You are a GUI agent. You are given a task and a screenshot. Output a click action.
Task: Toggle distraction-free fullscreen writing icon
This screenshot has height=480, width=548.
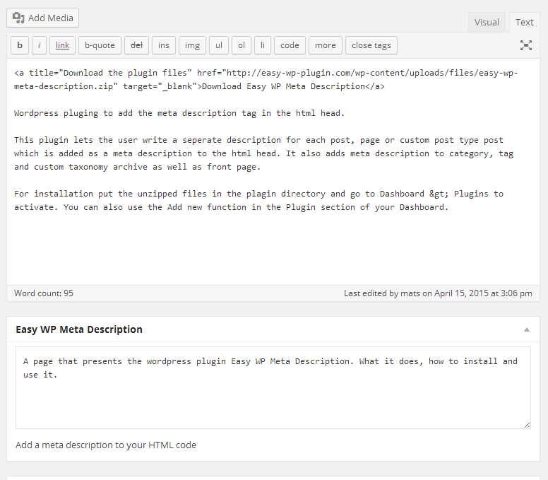(525, 45)
